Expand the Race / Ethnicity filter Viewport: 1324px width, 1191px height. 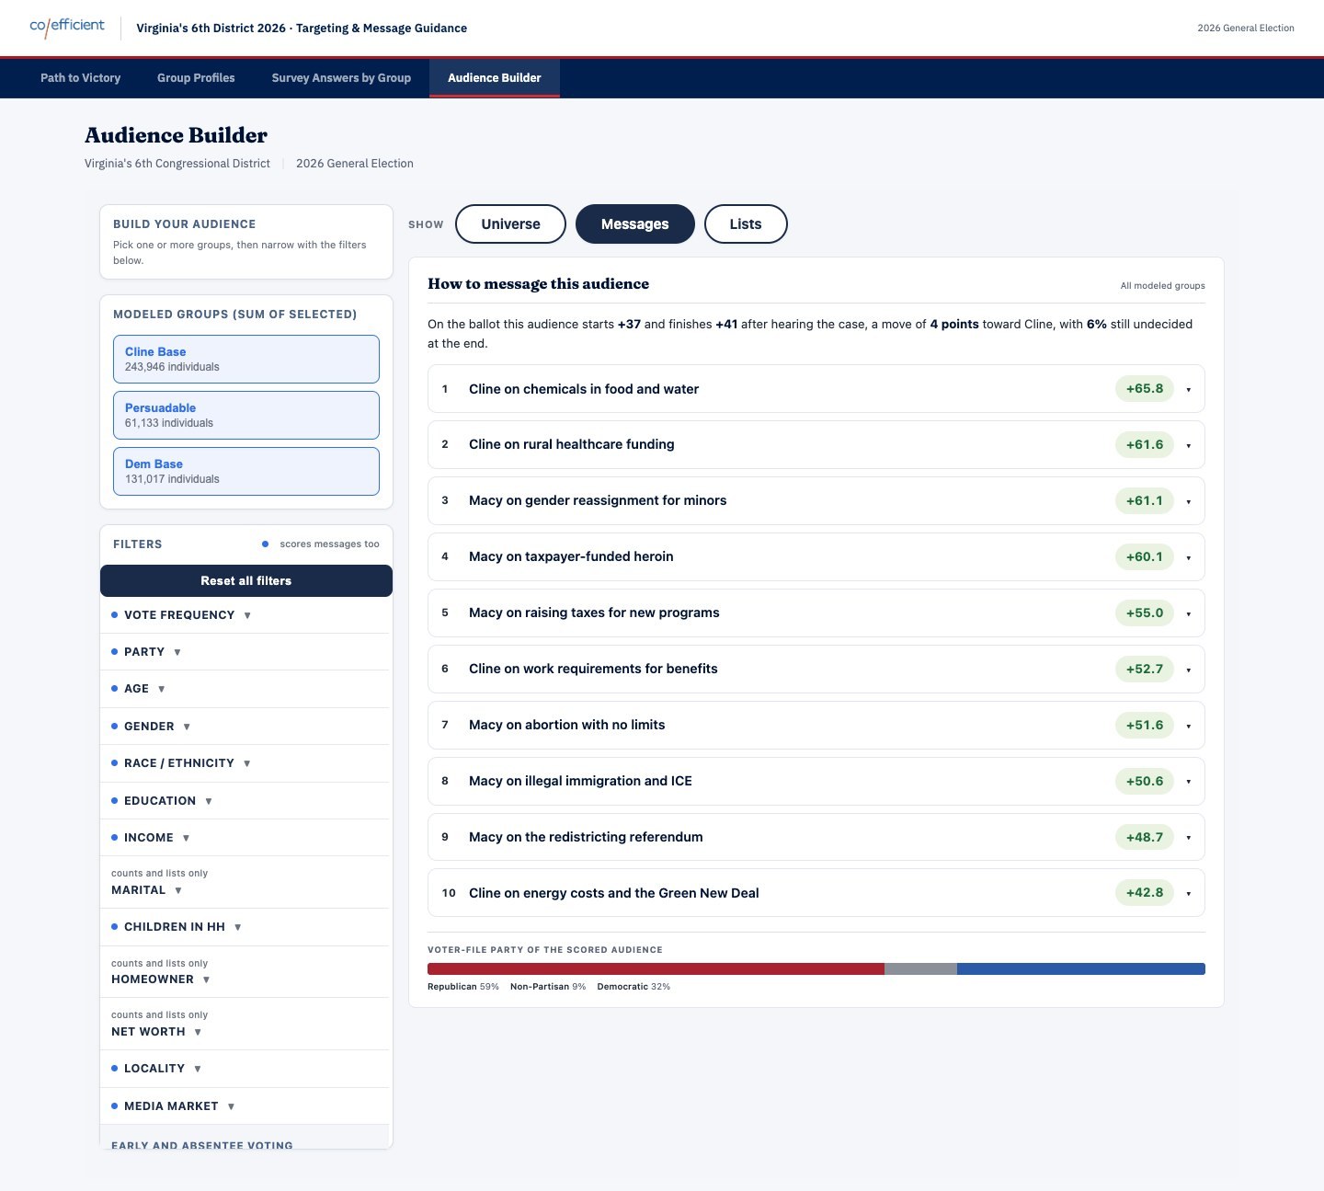click(x=246, y=763)
